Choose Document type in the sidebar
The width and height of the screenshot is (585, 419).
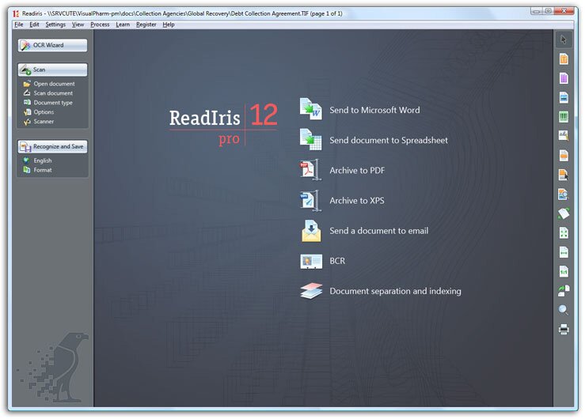[48, 103]
